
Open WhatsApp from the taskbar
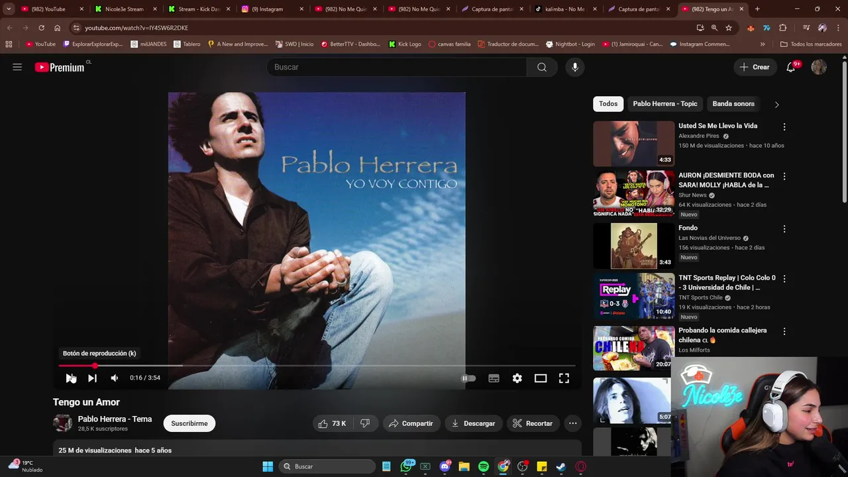(x=406, y=466)
